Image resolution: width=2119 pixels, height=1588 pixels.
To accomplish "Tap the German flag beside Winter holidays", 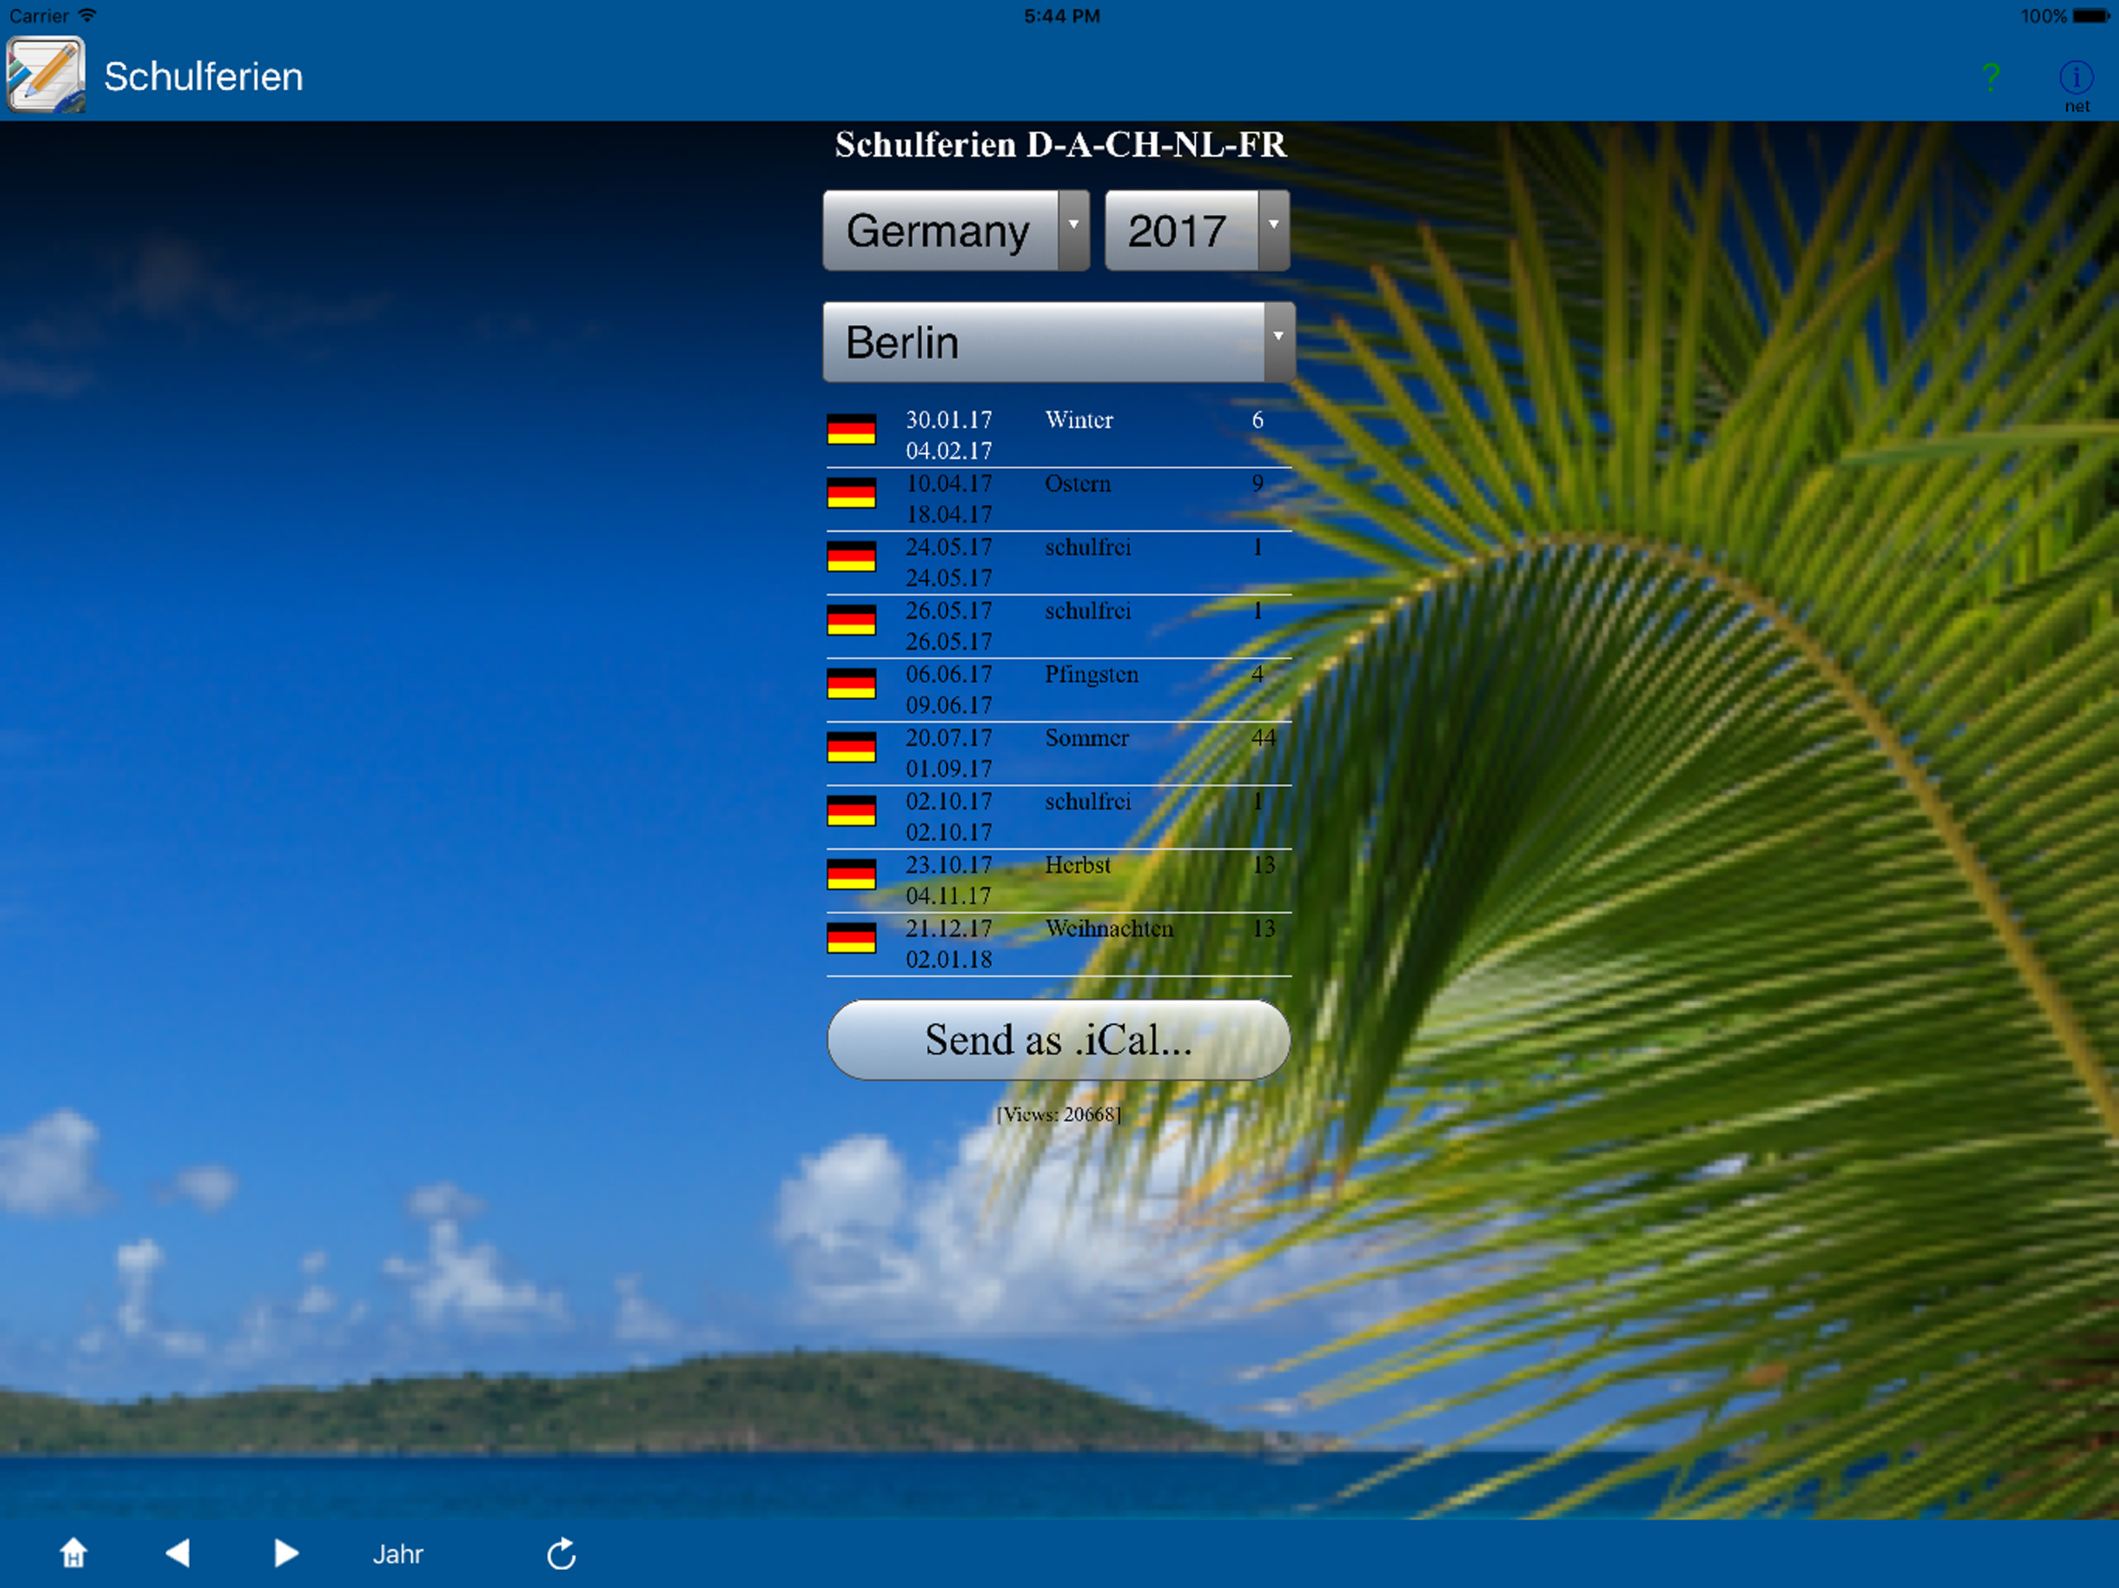I will 851,429.
